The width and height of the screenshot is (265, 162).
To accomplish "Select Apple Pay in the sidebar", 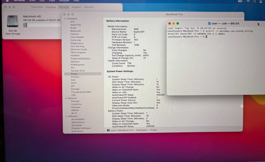I will click(76, 25).
